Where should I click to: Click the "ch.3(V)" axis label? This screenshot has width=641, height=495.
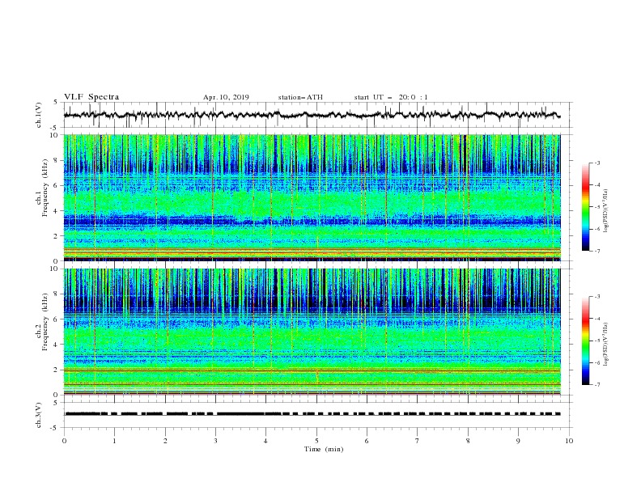point(39,415)
